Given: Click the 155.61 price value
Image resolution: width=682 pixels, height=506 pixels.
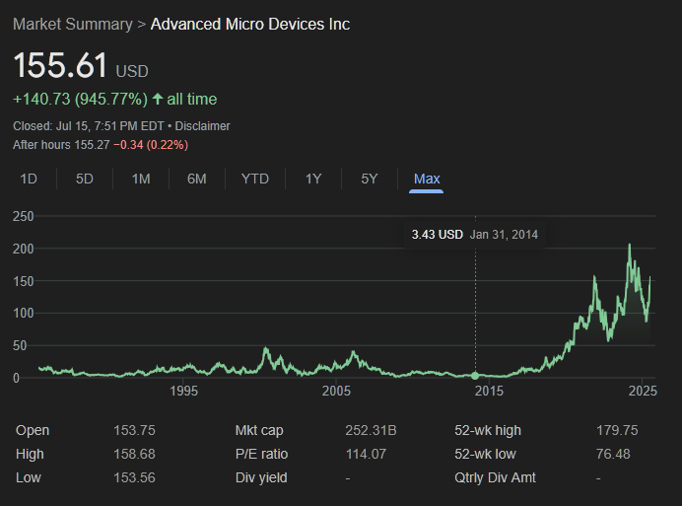Looking at the screenshot, I should pyautogui.click(x=60, y=65).
